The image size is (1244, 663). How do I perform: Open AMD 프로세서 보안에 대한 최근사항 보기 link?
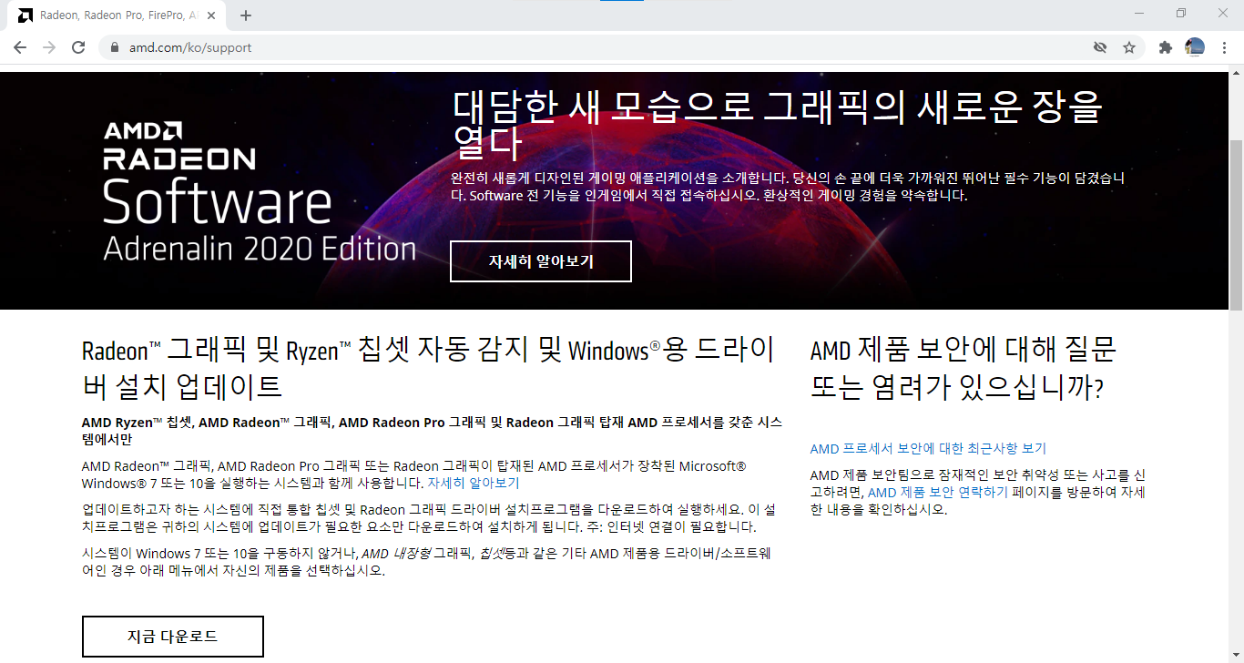point(928,448)
